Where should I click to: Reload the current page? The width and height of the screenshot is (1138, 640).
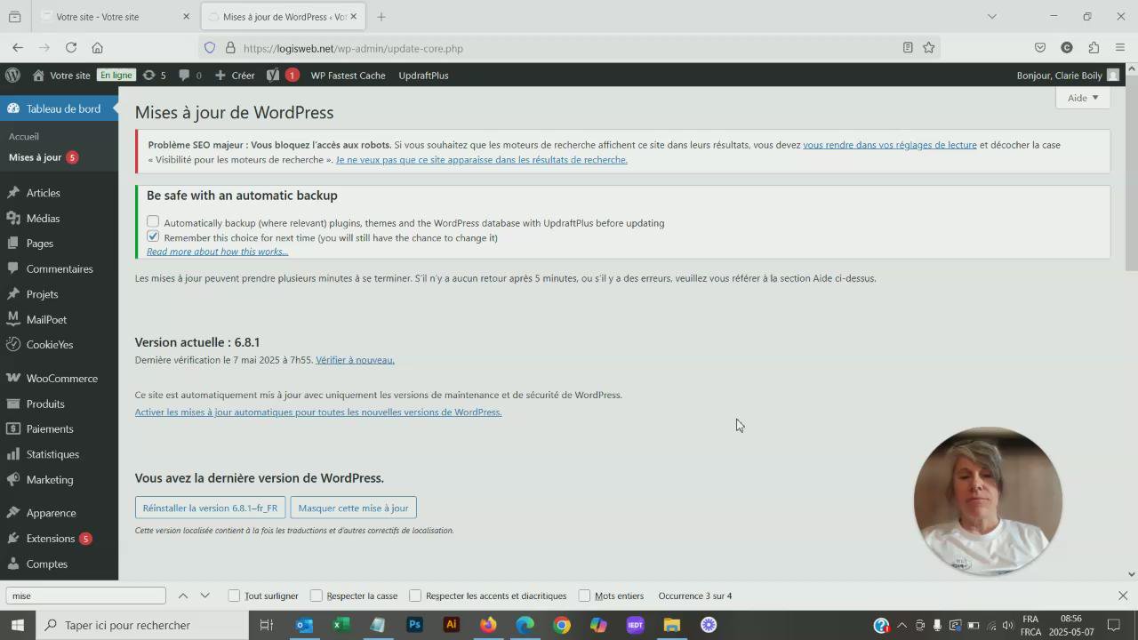(x=71, y=48)
